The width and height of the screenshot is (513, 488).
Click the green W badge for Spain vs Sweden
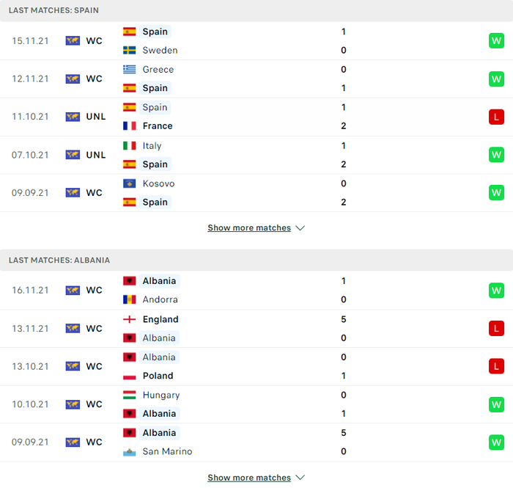[x=496, y=41]
